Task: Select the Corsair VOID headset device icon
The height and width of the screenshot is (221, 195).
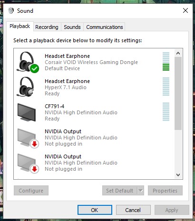Action: pyautogui.click(x=28, y=62)
